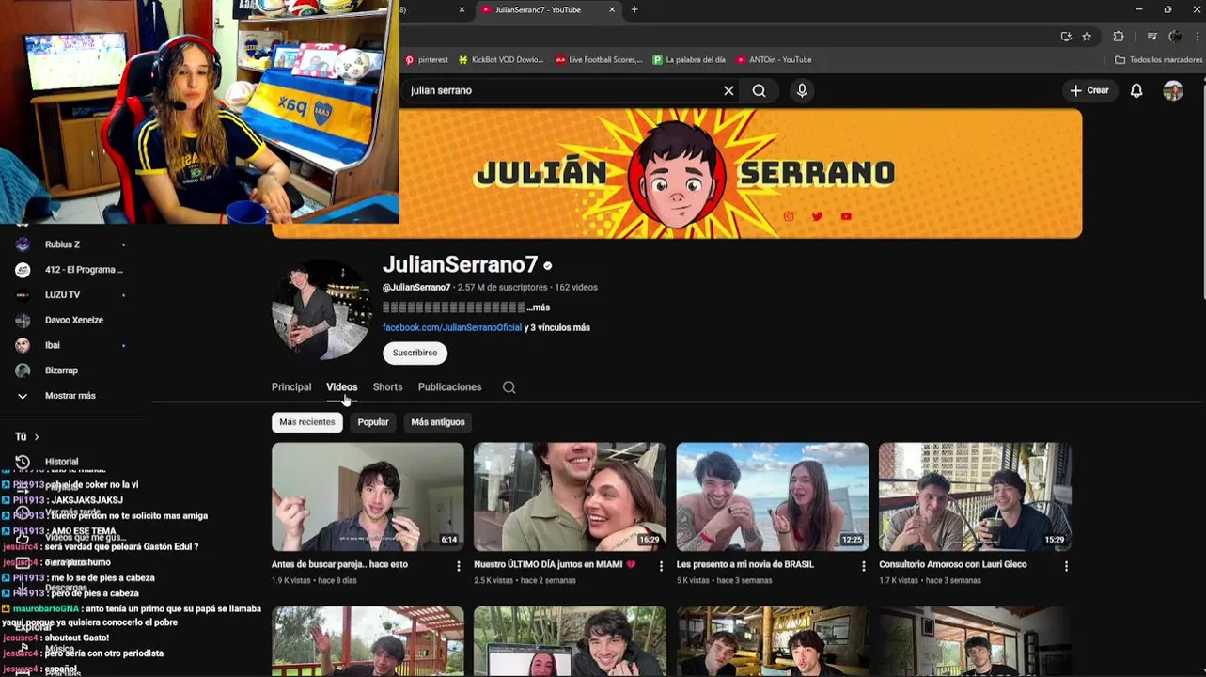Click '@JulianSerrano7' channel handle
The width and height of the screenshot is (1206, 677).
point(416,288)
